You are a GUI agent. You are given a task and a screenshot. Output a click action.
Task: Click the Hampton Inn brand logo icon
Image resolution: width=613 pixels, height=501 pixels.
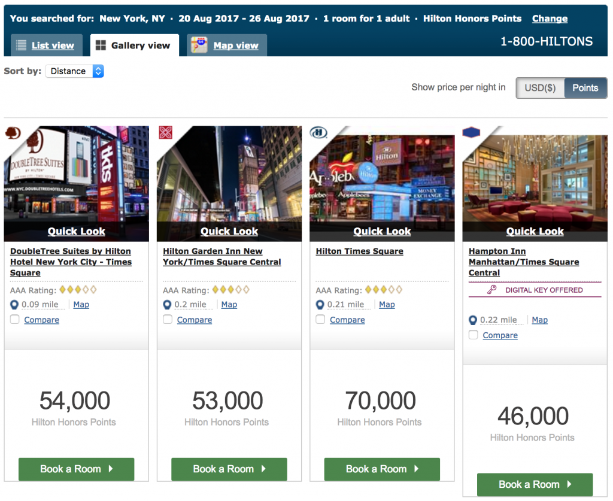[471, 132]
